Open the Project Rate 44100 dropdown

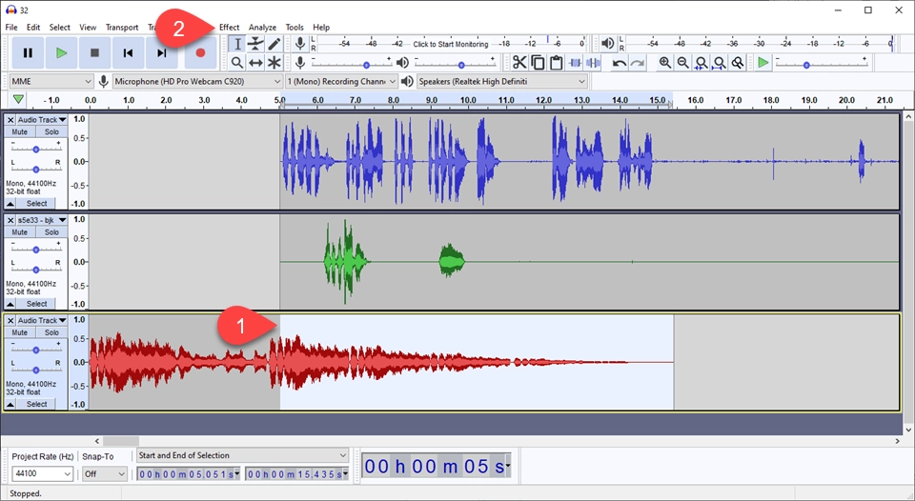pos(42,473)
